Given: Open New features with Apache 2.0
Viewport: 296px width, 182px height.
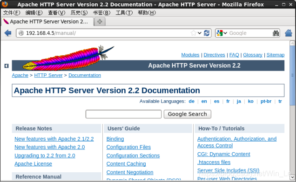Looking at the screenshot, I should pos(50,147).
